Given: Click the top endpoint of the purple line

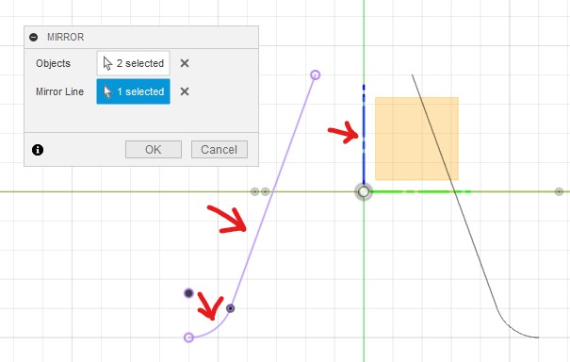Looking at the screenshot, I should point(316,75).
